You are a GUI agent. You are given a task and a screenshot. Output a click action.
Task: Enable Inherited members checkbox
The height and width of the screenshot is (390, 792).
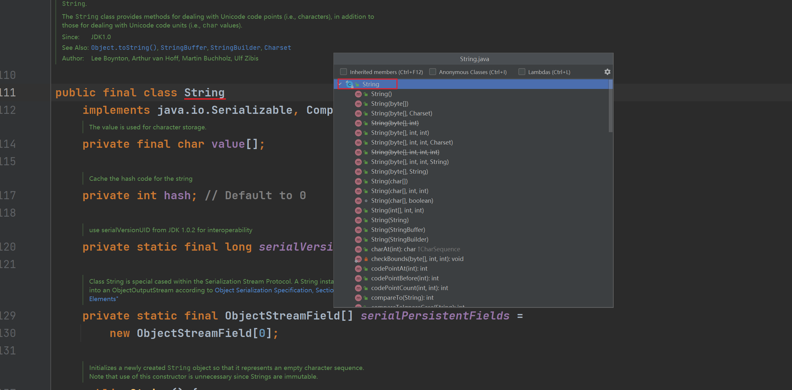click(x=343, y=72)
